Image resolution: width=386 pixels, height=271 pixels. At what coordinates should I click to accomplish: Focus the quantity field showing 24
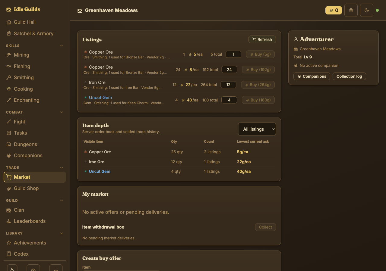click(229, 70)
